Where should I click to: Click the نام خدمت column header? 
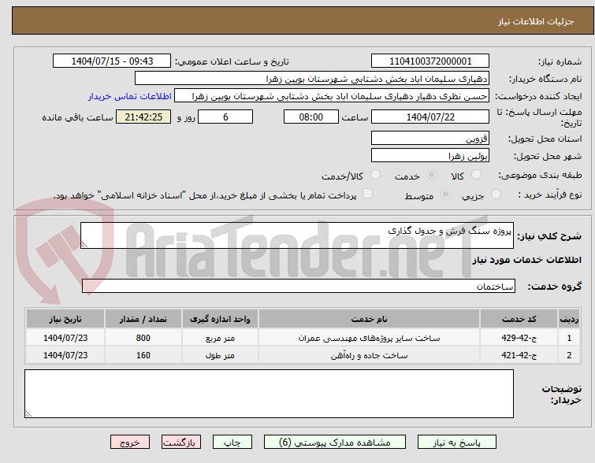(369, 319)
